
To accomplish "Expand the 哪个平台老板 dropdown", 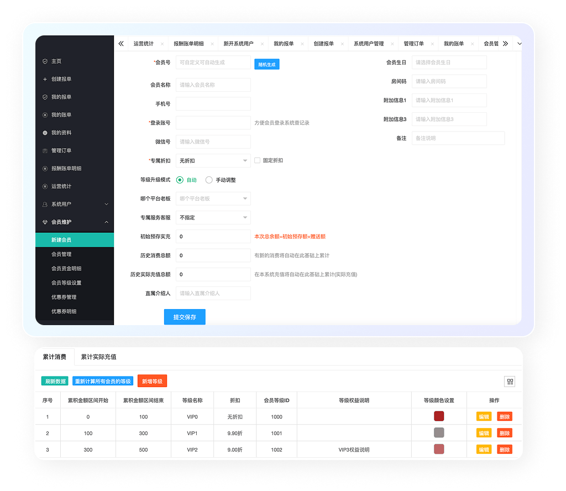I will click(x=213, y=199).
